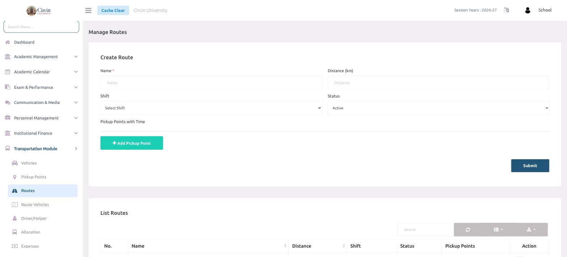Image resolution: width=567 pixels, height=257 pixels.
Task: Expand Academic Management chevron
Action: pyautogui.click(x=76, y=57)
